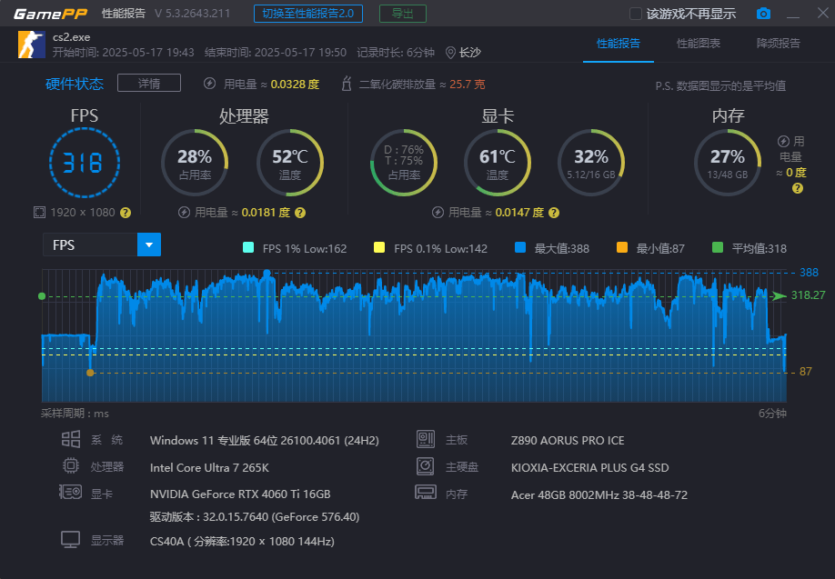This screenshot has height=579, width=835.
Task: Click processor power usage lightning icon
Action: tap(184, 213)
